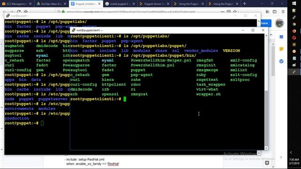Show Firefox sidebars icon

point(275,12)
